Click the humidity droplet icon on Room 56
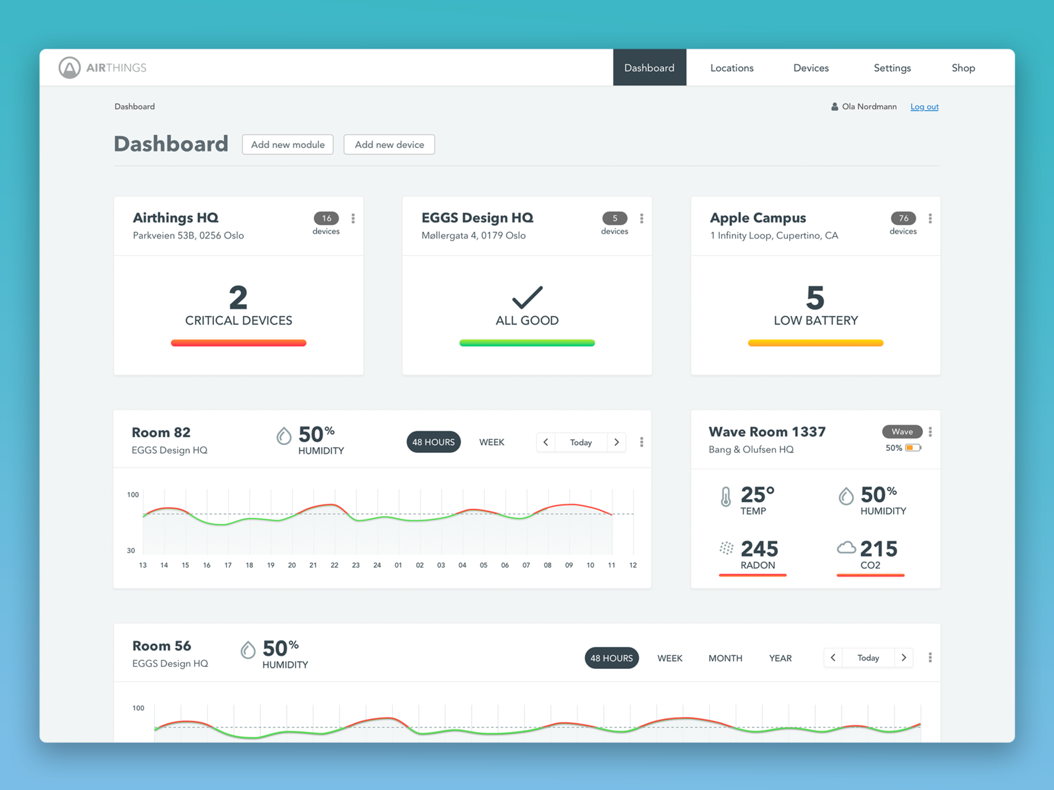 [x=248, y=649]
